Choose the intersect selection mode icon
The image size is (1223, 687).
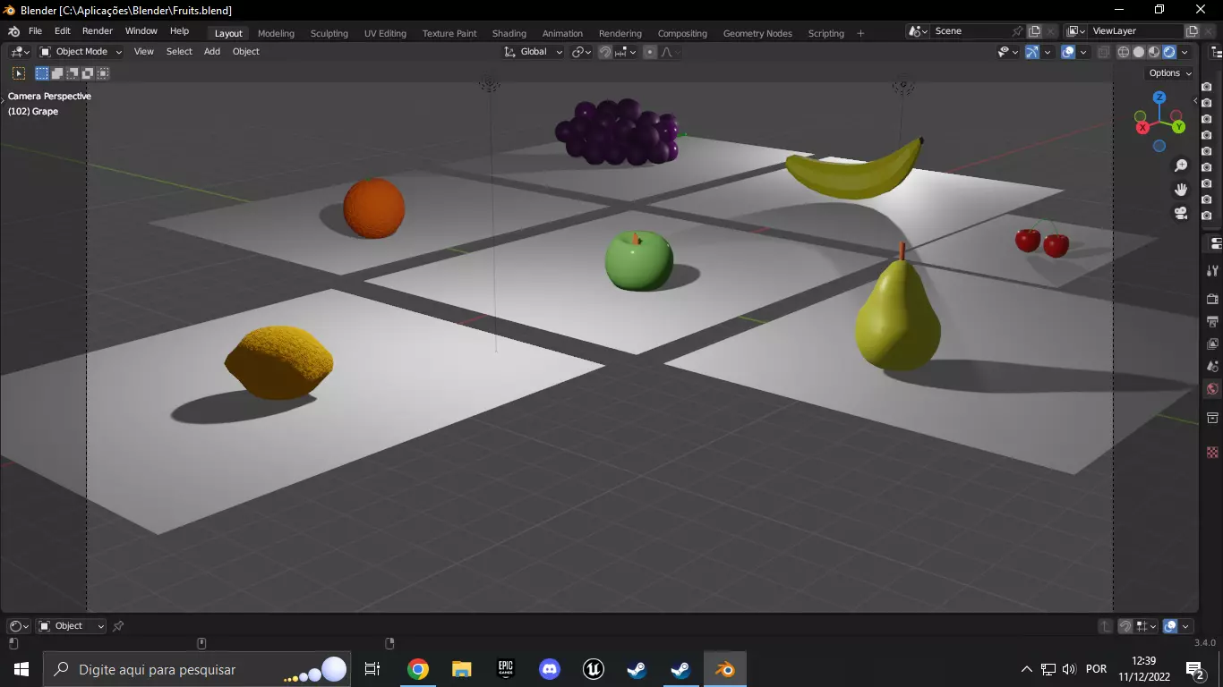tap(103, 73)
